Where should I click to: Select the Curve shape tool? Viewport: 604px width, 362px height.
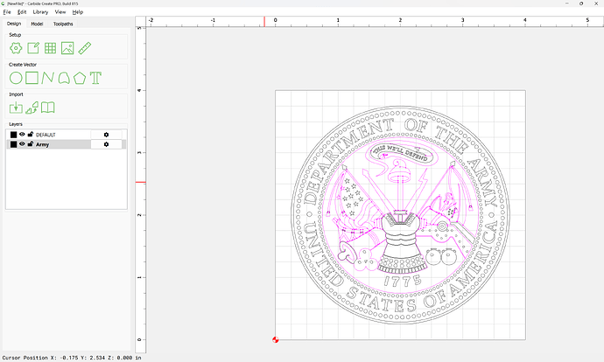pyautogui.click(x=64, y=78)
